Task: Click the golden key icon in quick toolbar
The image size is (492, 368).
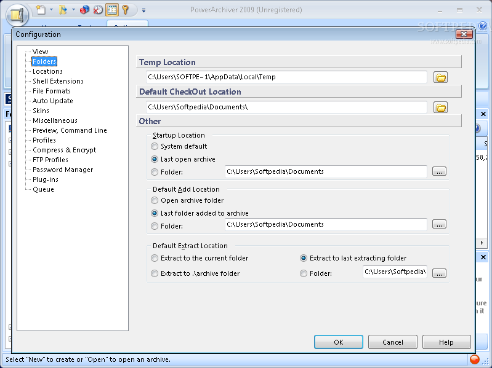Action: click(x=126, y=10)
